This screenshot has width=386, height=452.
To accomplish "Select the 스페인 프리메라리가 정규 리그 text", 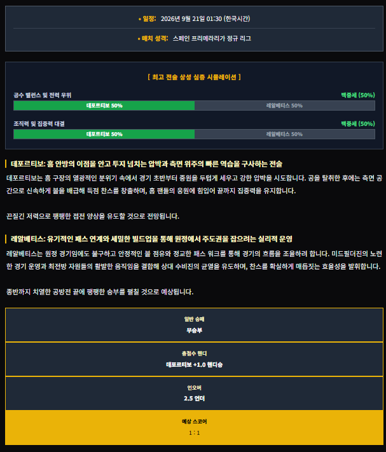I will coord(212,38).
